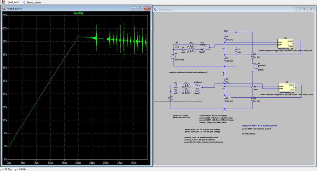Click the .model myd diode directive

point(189,72)
